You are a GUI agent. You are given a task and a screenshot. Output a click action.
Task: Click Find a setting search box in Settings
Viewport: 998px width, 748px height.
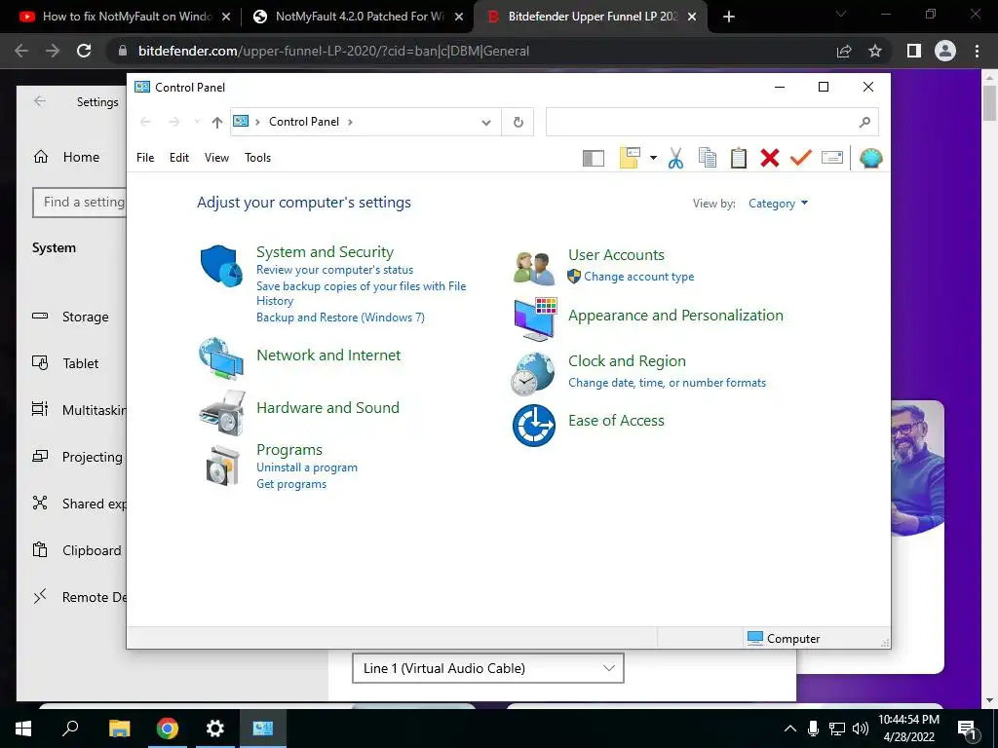coord(80,203)
